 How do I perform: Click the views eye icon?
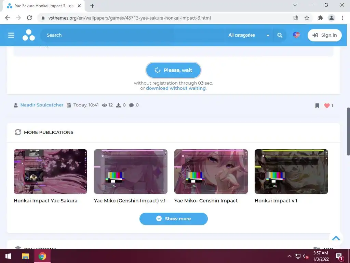pos(104,105)
